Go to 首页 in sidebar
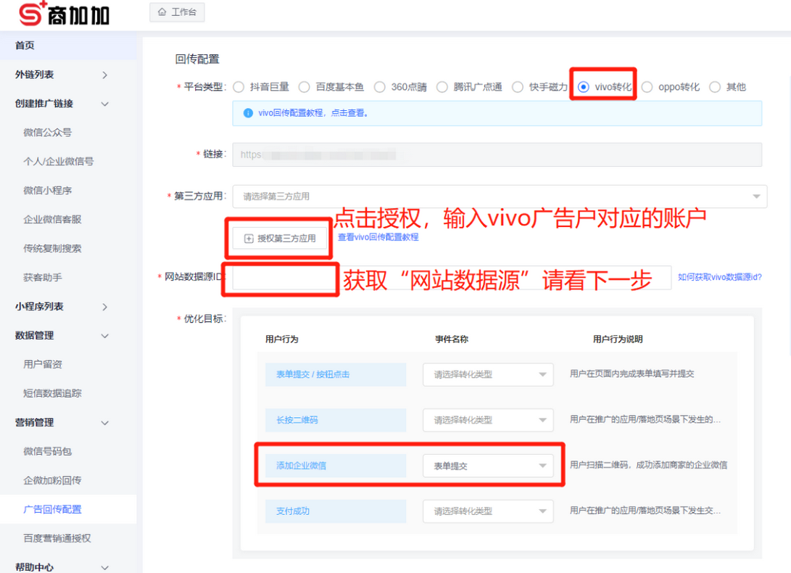Image resolution: width=791 pixels, height=573 pixels. click(x=68, y=46)
